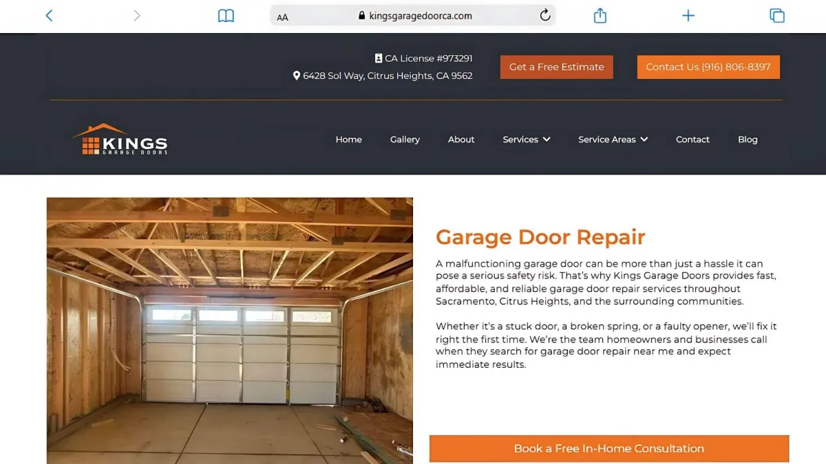The height and width of the screenshot is (464, 826).
Task: Open the share sheet icon
Action: pos(600,15)
